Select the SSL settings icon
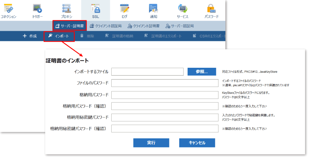The height and width of the screenshot is (158, 309). 96,11
